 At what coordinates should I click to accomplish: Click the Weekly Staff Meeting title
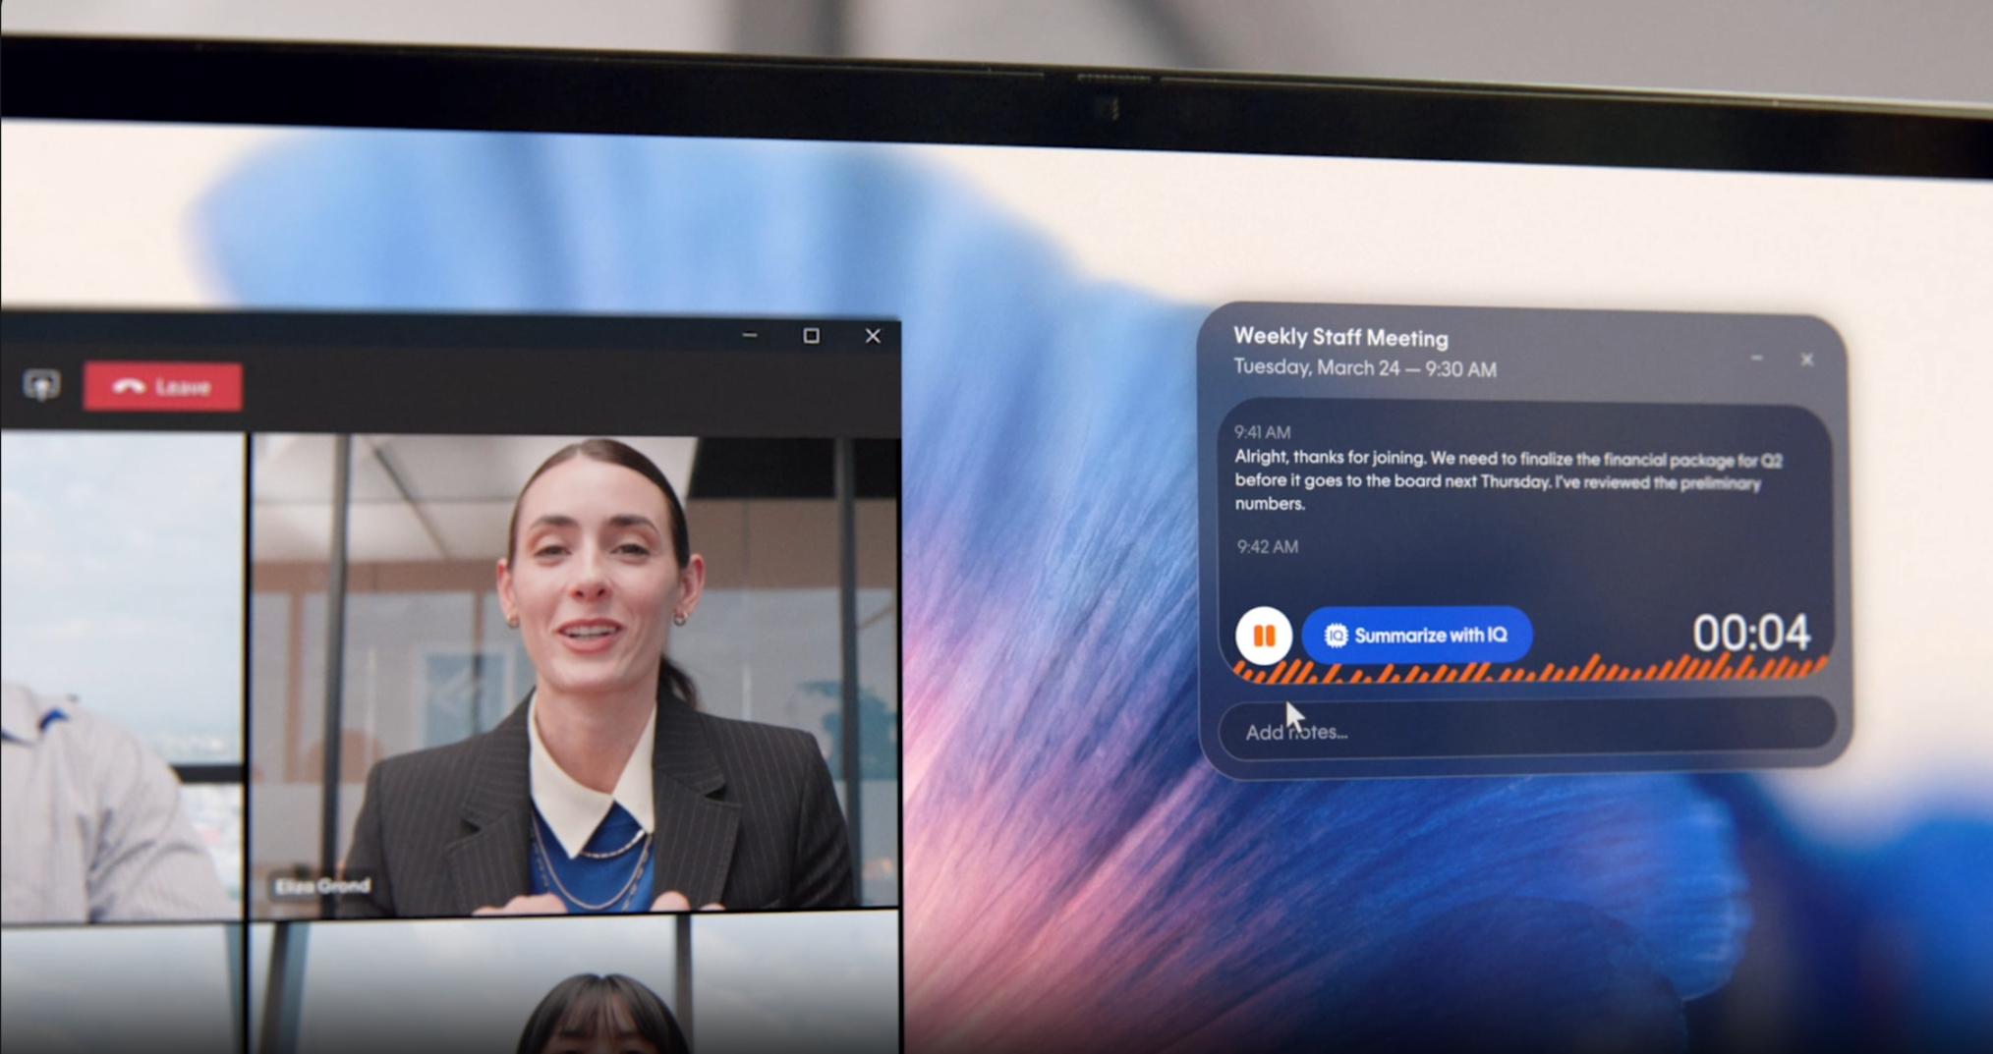1340,337
